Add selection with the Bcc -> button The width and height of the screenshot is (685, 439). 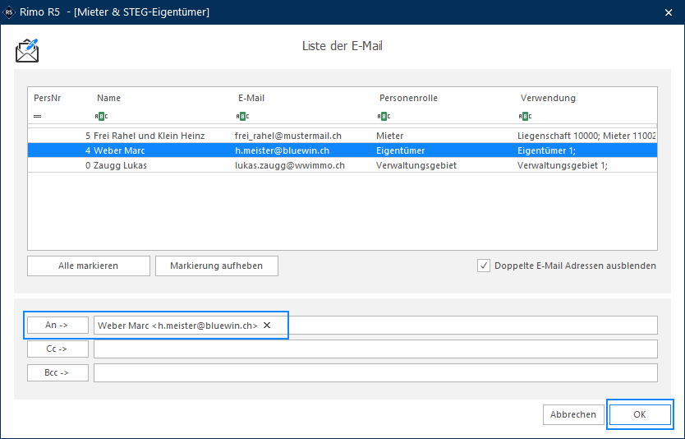(x=57, y=373)
